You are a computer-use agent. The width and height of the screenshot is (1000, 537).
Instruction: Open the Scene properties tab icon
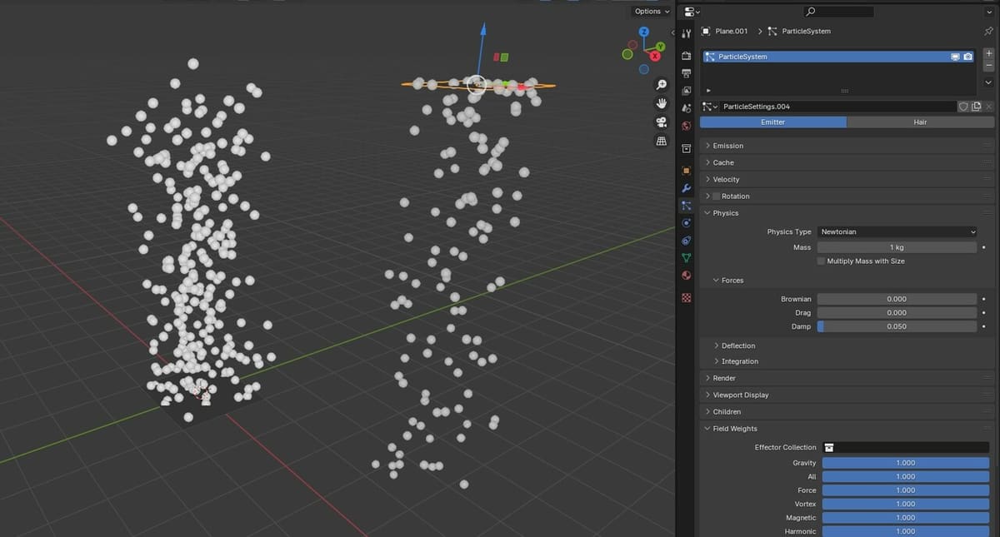click(x=687, y=108)
